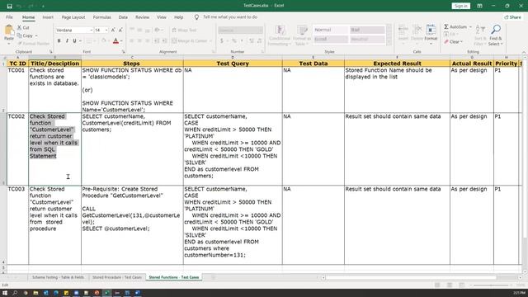Open Schema Testing - Table & Fields sheet
This screenshot has height=297, width=528.
tap(58, 277)
